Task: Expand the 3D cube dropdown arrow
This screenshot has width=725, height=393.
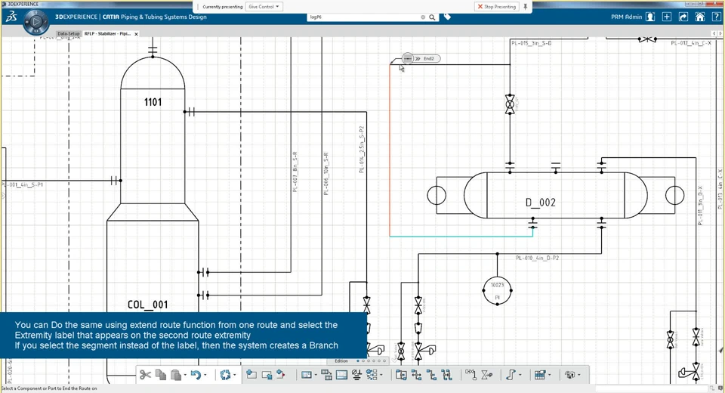Action: pos(579,375)
